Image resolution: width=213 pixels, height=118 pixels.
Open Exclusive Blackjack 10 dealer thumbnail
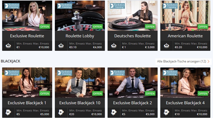[x=80, y=83]
